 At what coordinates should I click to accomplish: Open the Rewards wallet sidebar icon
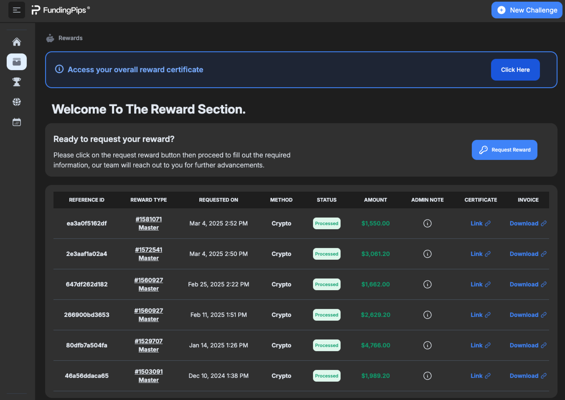(x=17, y=62)
